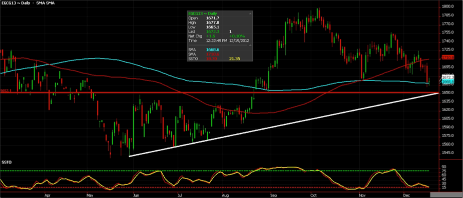Collapse the SMA/SSTO studies section of the info box
Image resolution: width=463 pixels, height=198 pixels.
(x=250, y=45)
